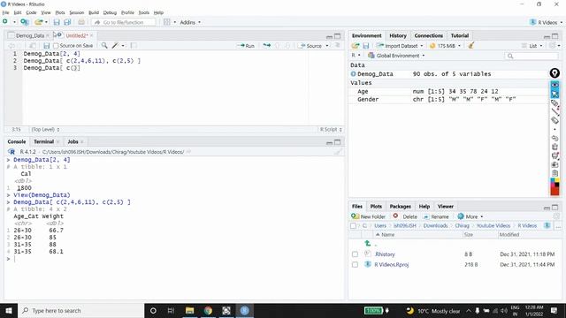Screen dimensions: 566x318
Task: Open the Source button dropdown arrow
Action: (327, 46)
